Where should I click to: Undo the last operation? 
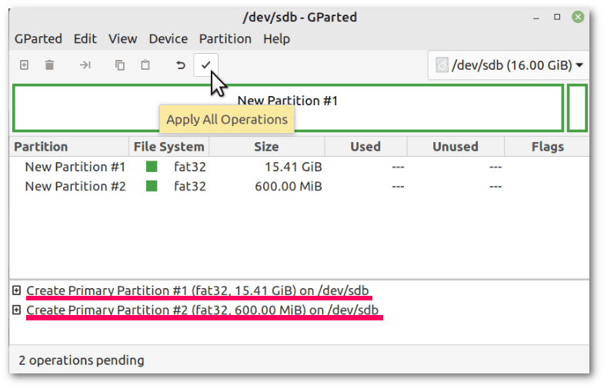coord(180,65)
